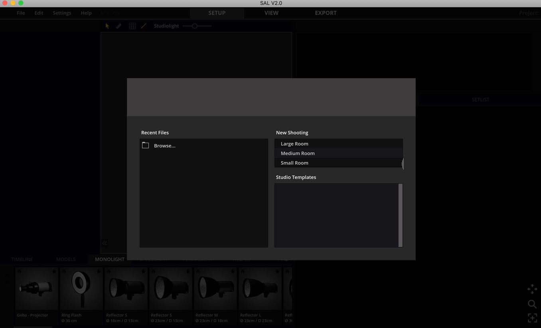541x328 pixels.
Task: Click the Studiolight label
Action: (166, 26)
